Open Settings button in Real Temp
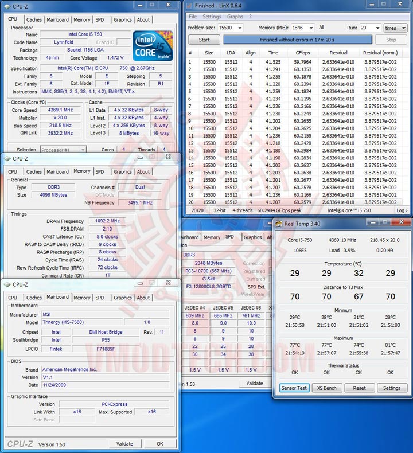This screenshot has height=453, width=413. pos(392,388)
